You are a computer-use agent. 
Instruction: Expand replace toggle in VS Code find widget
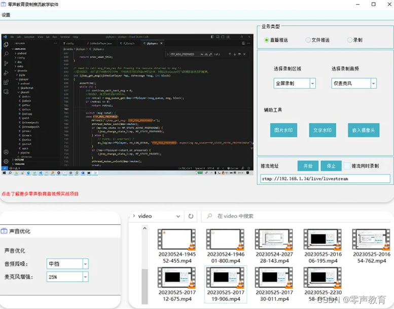(168, 54)
